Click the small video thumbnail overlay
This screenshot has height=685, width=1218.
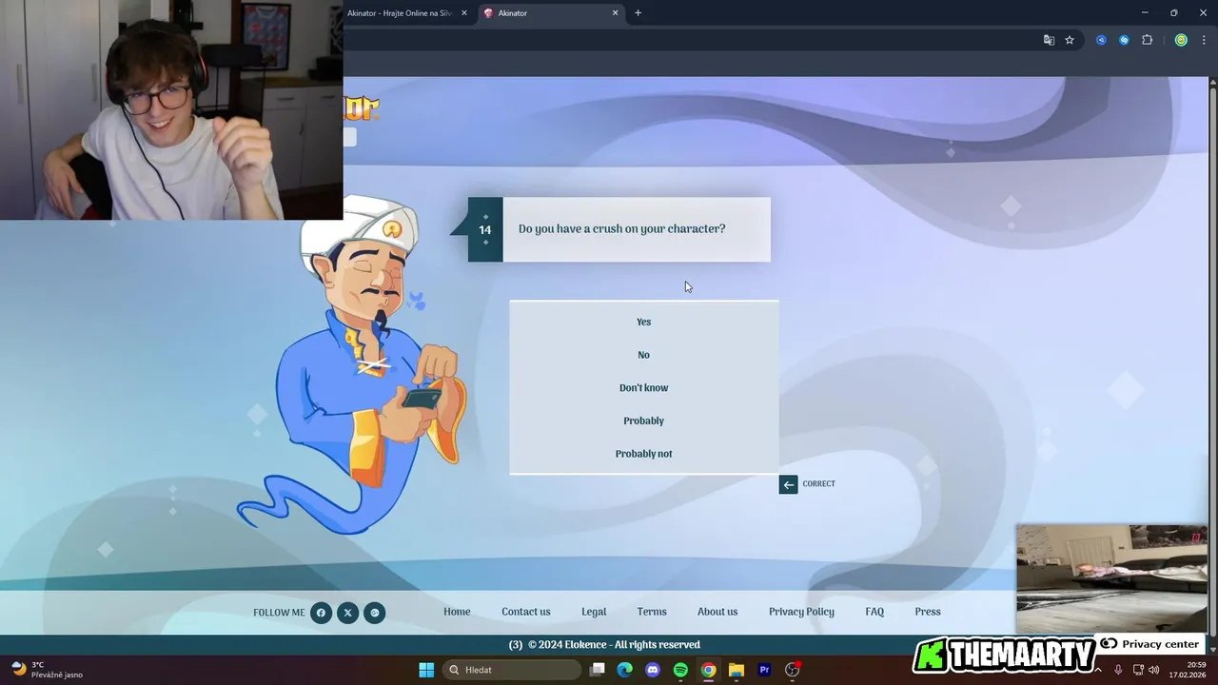coord(1111,578)
